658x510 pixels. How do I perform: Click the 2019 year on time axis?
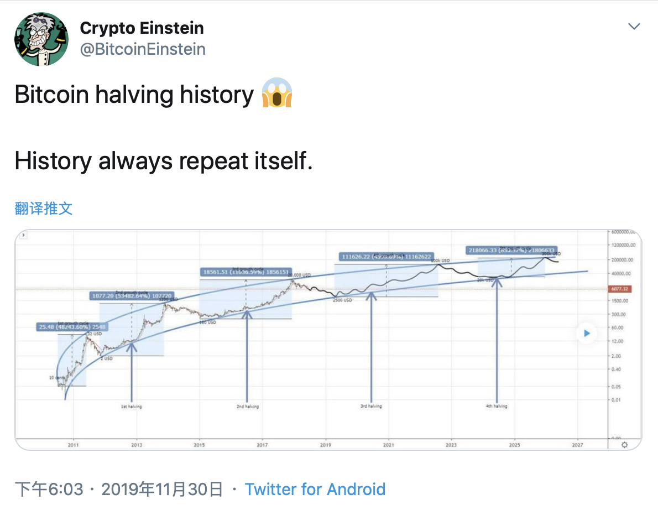[326, 444]
